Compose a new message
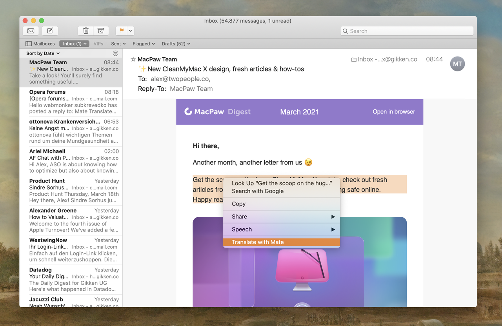Viewport: 502px width, 326px height. click(50, 31)
